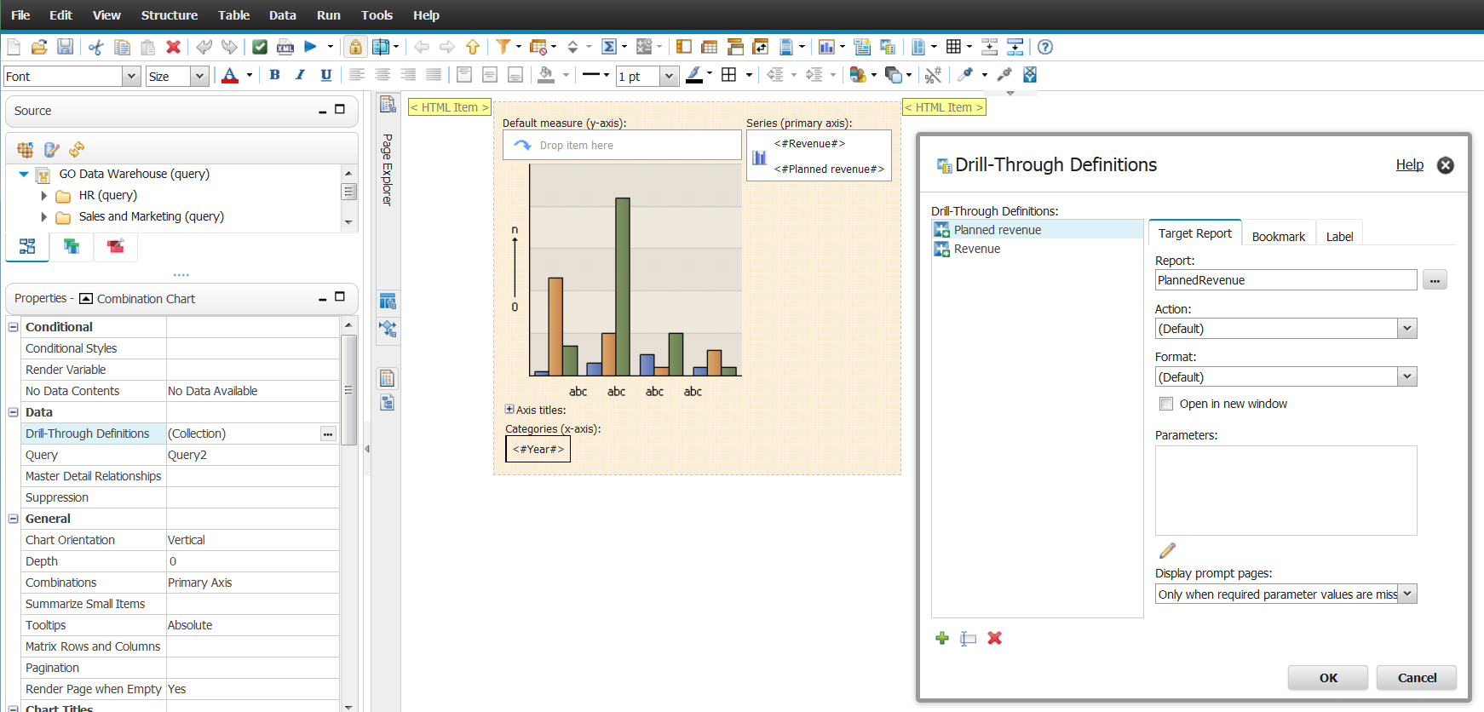Toggle the padlock locked-items icon
Screen dimensions: 1484x712
(355, 47)
